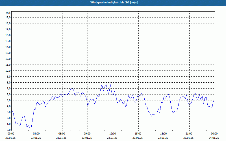The width and height of the screenshot is (226, 141).
Task: Select the 13,0 y-axis label
Action: (8, 53)
